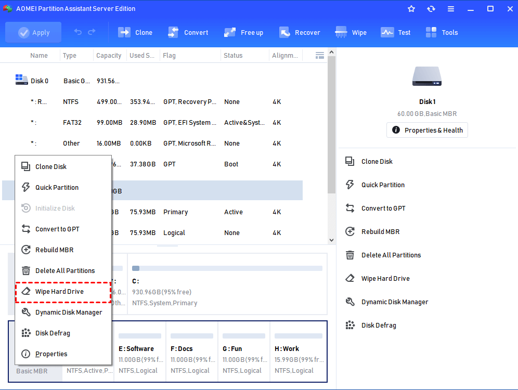Sort by the Status column header
The height and width of the screenshot is (390, 518).
(x=233, y=56)
